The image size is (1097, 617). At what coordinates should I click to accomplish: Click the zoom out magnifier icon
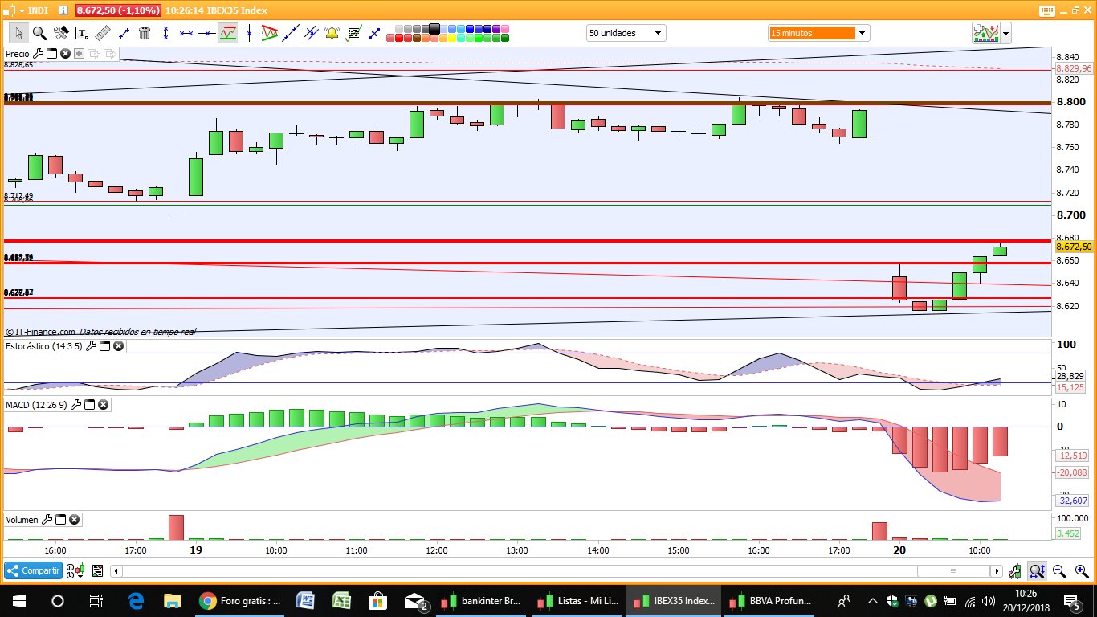tap(1059, 571)
